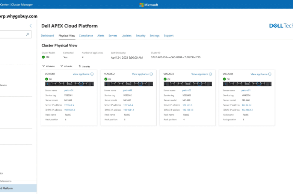
Task: Open server name link paris-n02
Action: coord(187,90)
